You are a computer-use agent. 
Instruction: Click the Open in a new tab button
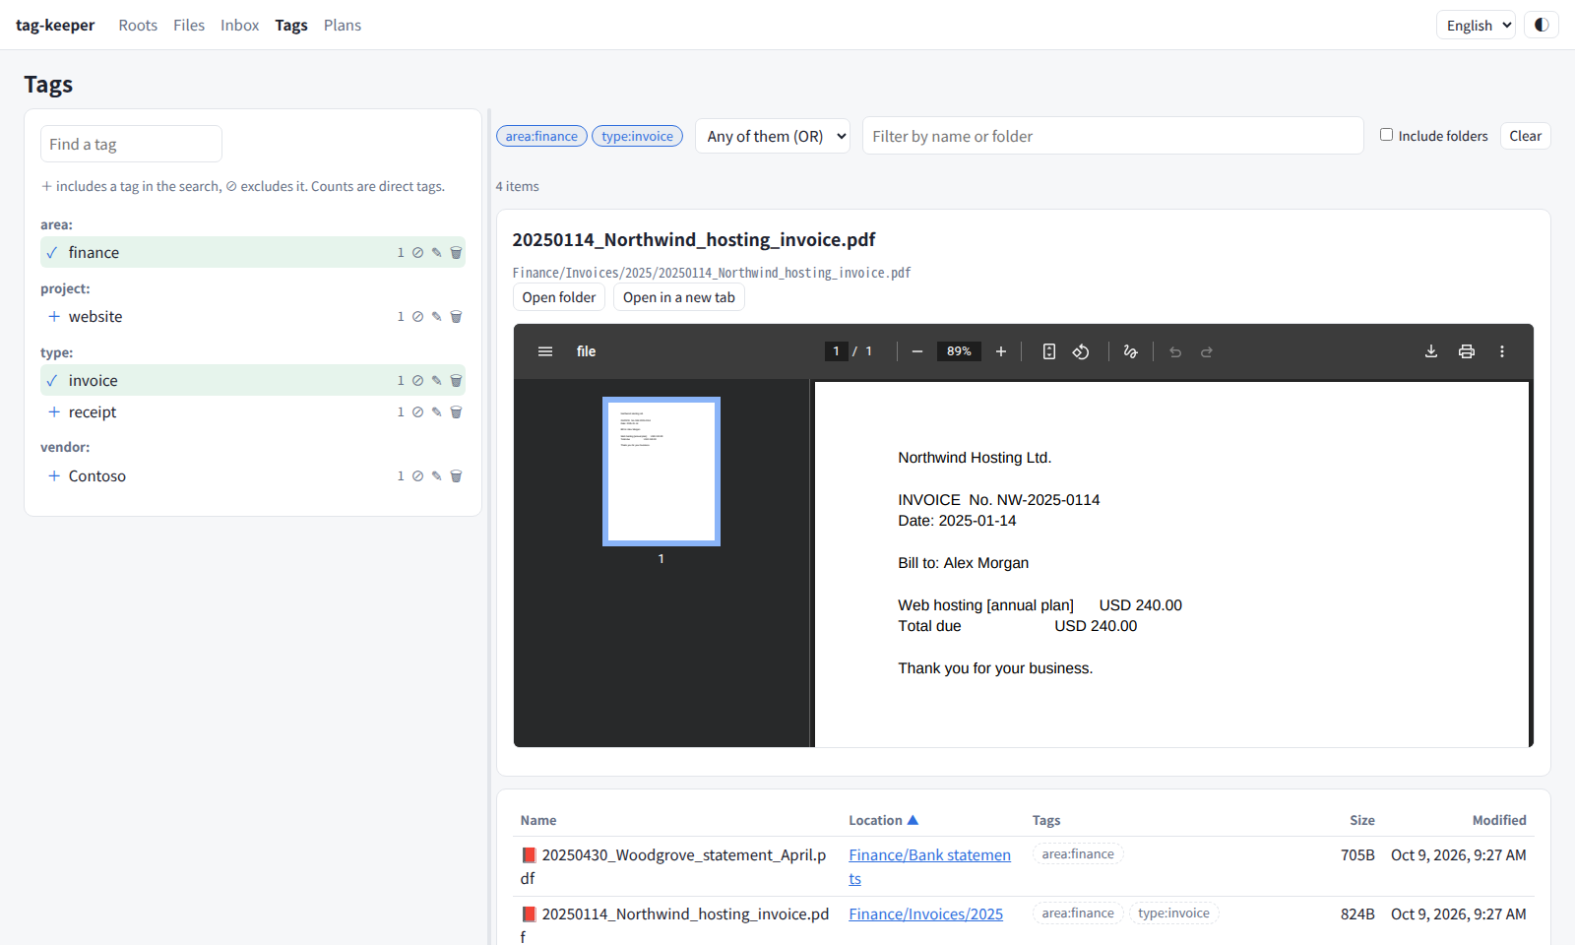coord(679,297)
